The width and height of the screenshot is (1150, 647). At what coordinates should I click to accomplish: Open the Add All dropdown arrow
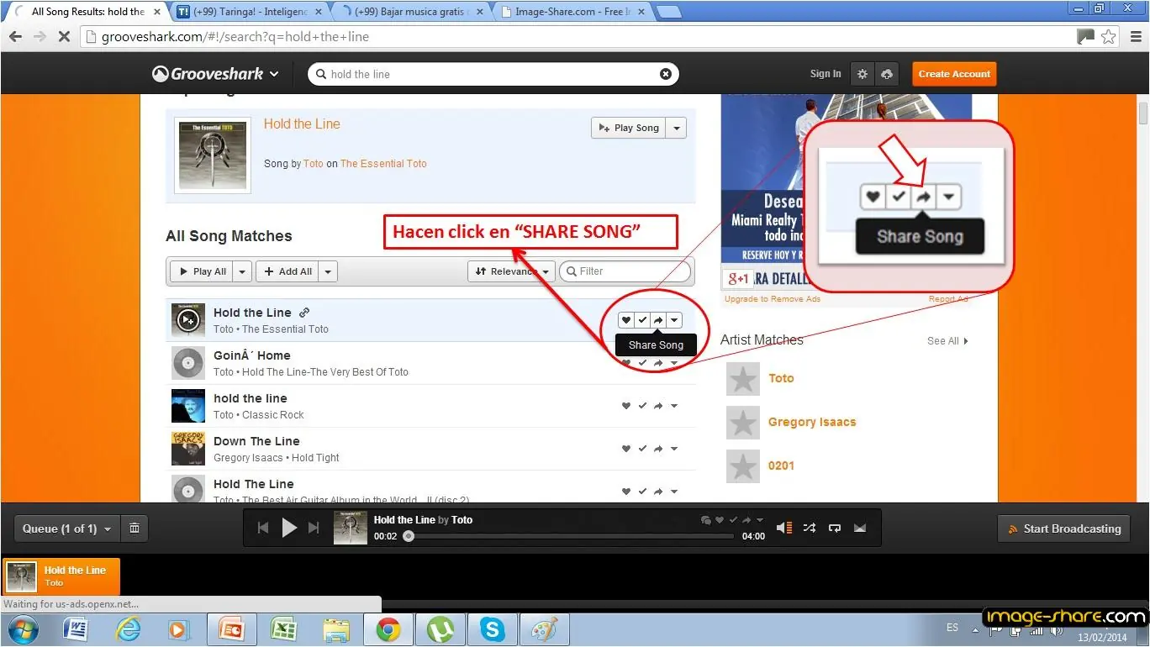click(x=328, y=271)
